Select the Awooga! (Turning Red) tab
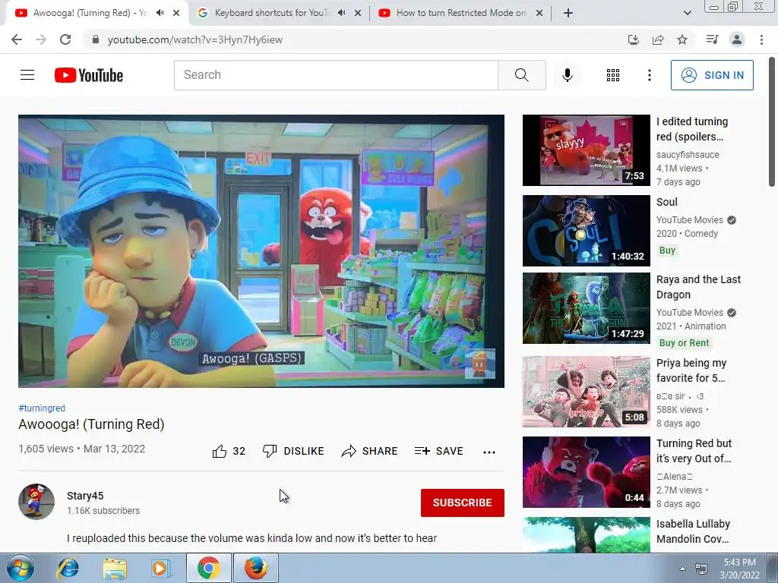 point(90,13)
